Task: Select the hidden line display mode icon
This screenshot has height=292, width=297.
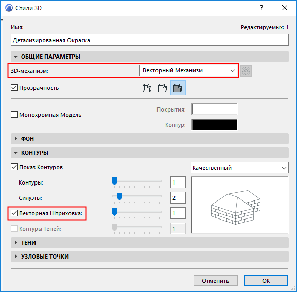Action: [x=162, y=88]
